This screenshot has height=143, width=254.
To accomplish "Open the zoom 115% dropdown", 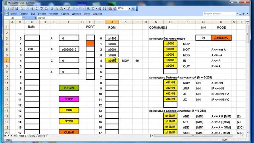I will click(129, 9).
